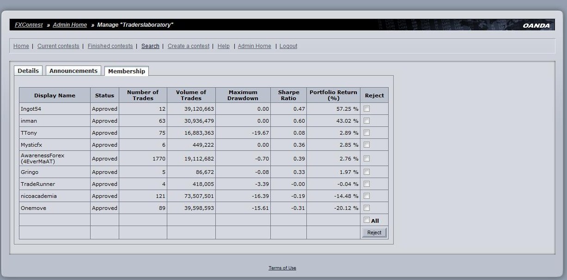Check the Reject box for nicoacademia
Screen dimensions: 567x280
(366, 196)
